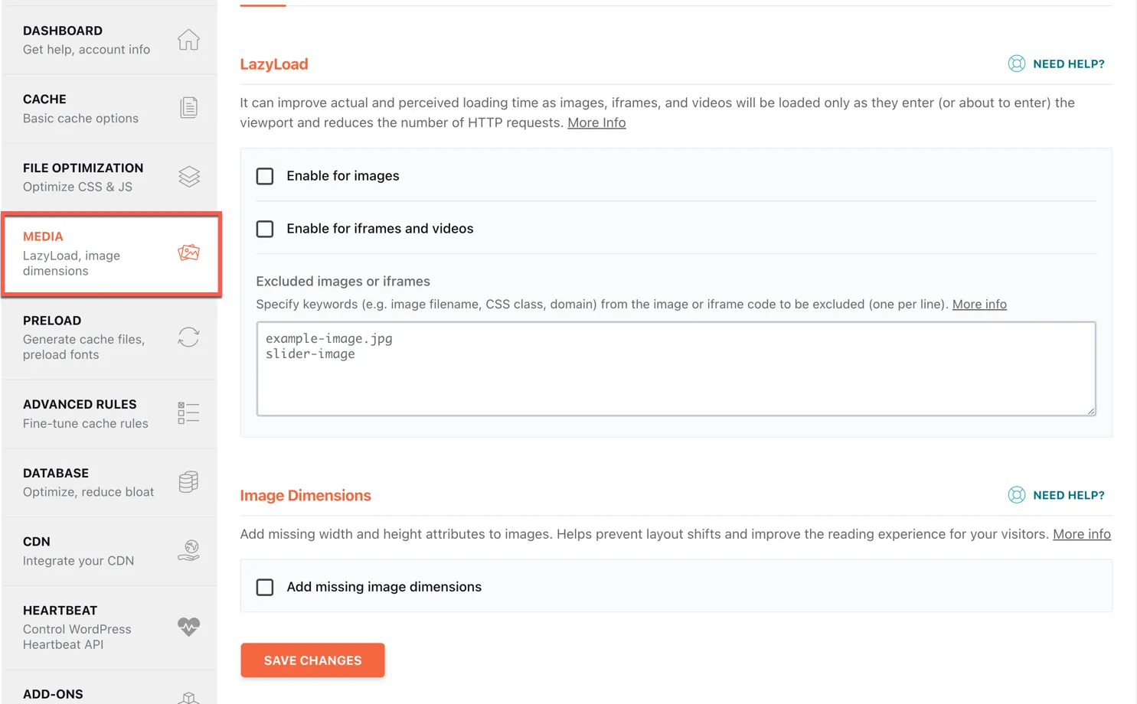Click the Database stack icon

(x=188, y=481)
